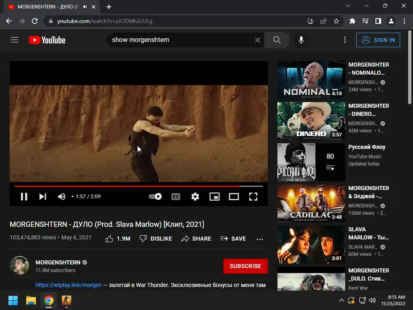Image resolution: width=413 pixels, height=310 pixels.
Task: Open the Chrome profile menu
Action: [x=391, y=21]
